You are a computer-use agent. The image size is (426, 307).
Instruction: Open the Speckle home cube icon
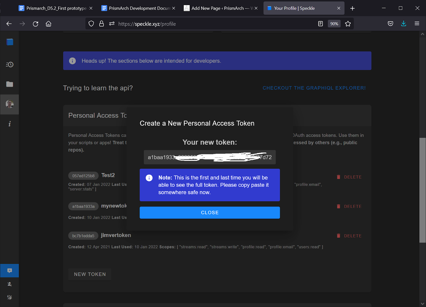click(x=10, y=42)
